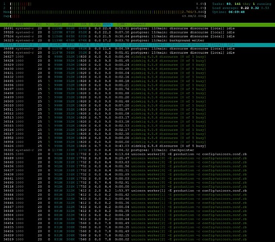
Task: Select unicorn worker[2] thread 36459
Action: (138, 235)
